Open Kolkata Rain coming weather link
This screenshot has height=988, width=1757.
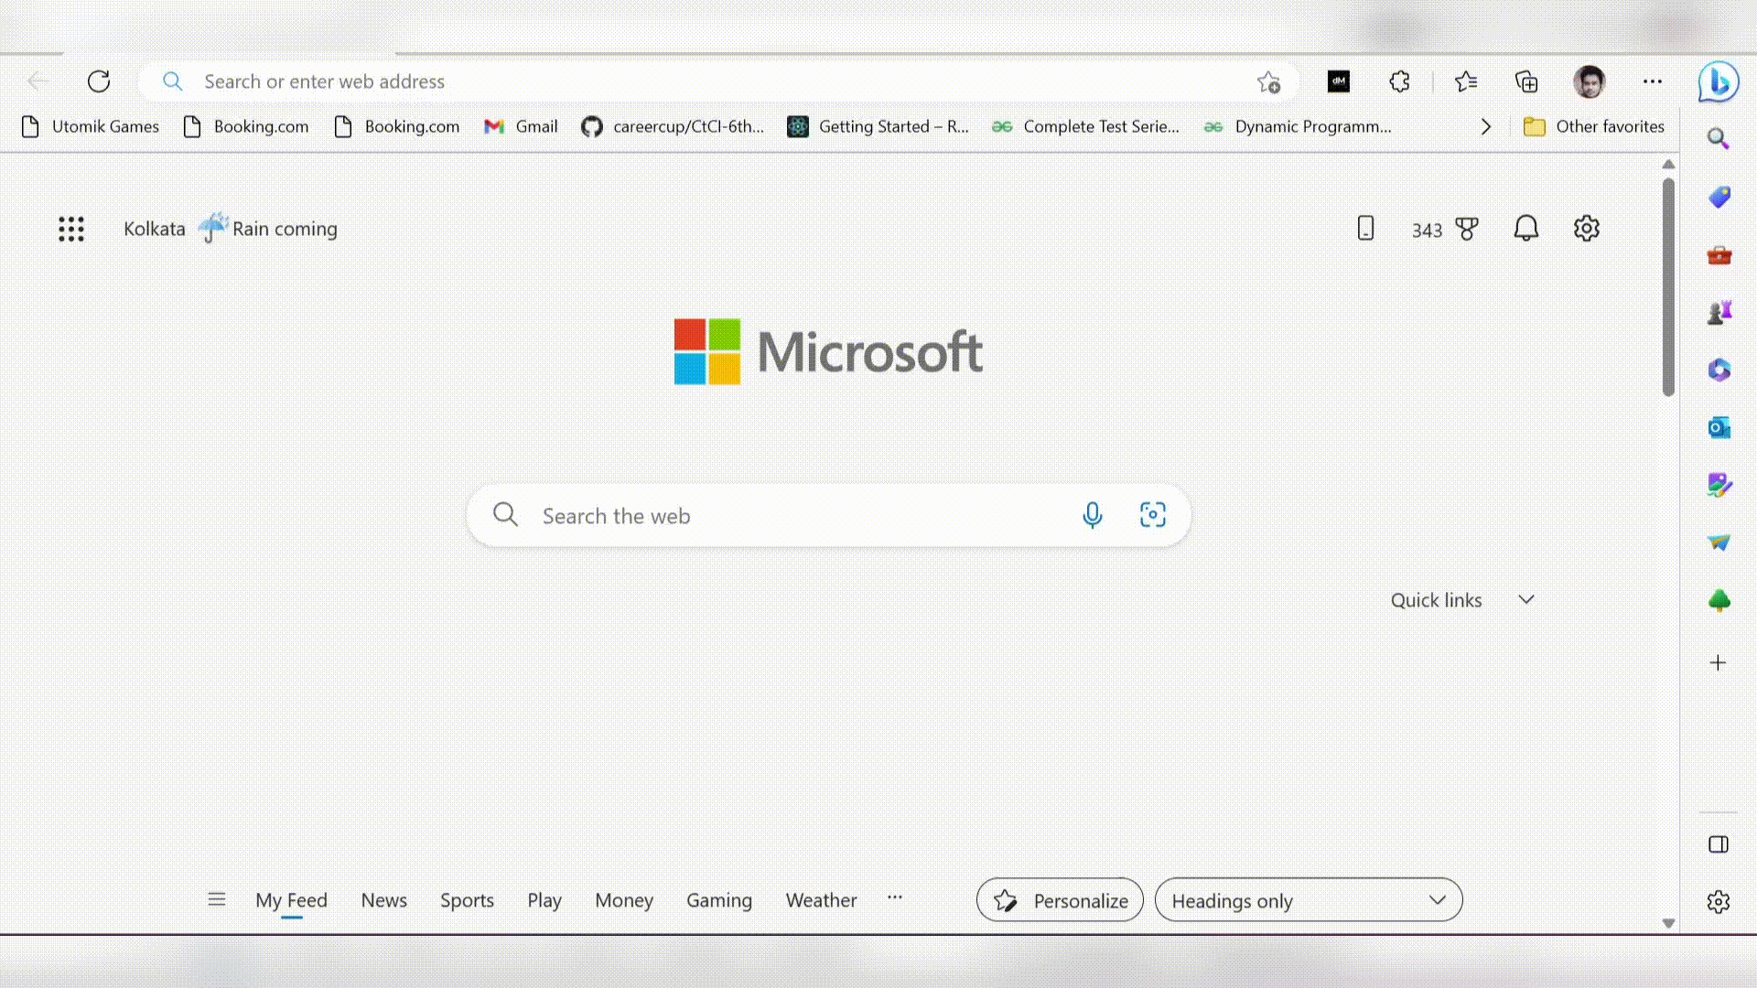(x=231, y=229)
